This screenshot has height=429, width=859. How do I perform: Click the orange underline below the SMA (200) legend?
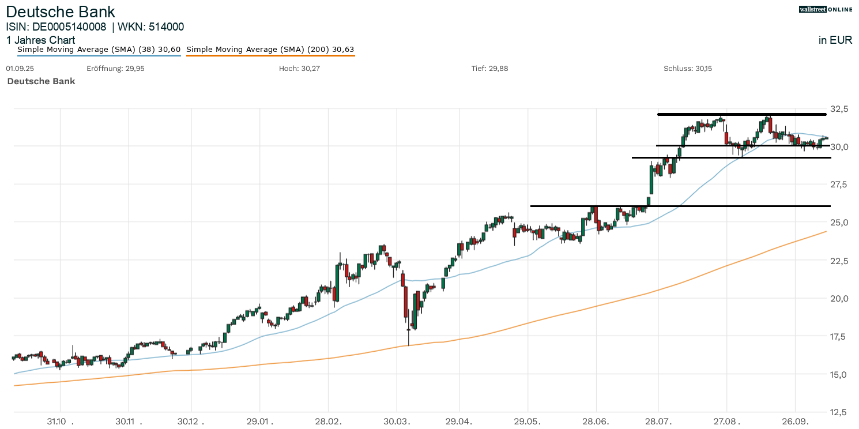point(270,56)
